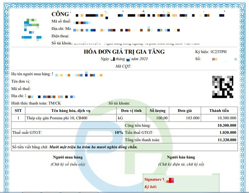249x193 pixels.
Task: Click '(Chữ ký điện tử, chữ ký số)' note
Action: point(181,164)
